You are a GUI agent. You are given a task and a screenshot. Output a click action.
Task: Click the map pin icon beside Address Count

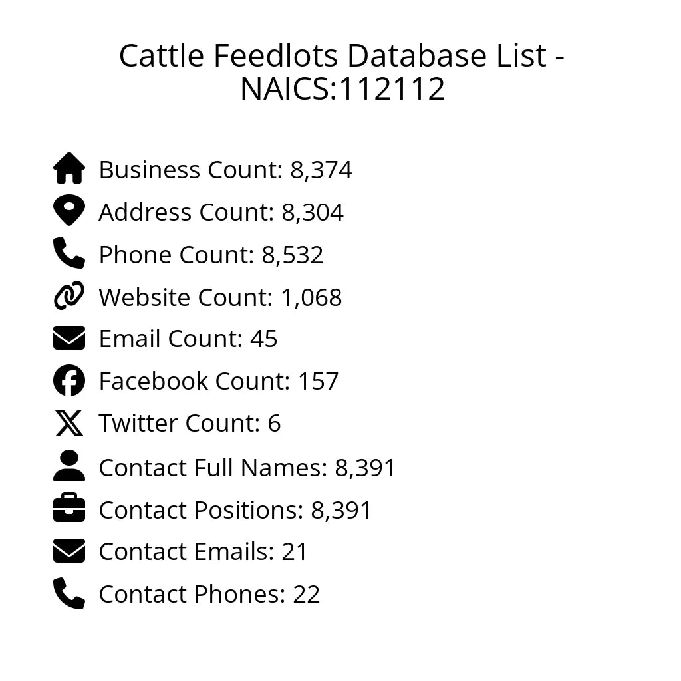(69, 211)
